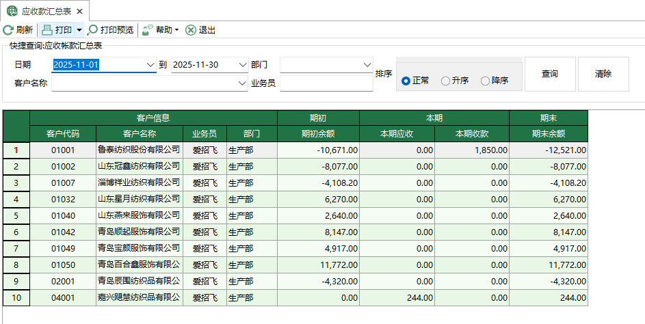This screenshot has height=324, width=645.
Task: Click the Print (打印) printer icon
Action: (47, 30)
